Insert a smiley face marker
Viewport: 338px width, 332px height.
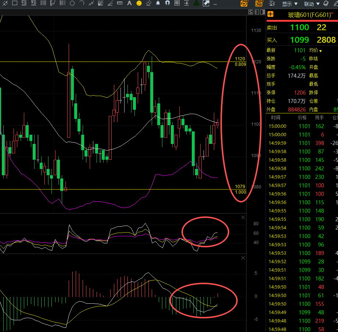[x=139, y=3]
